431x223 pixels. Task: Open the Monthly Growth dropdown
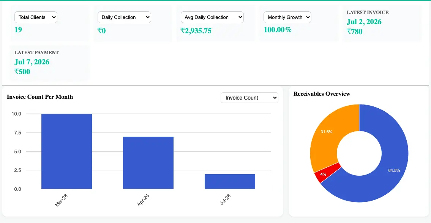pyautogui.click(x=287, y=17)
